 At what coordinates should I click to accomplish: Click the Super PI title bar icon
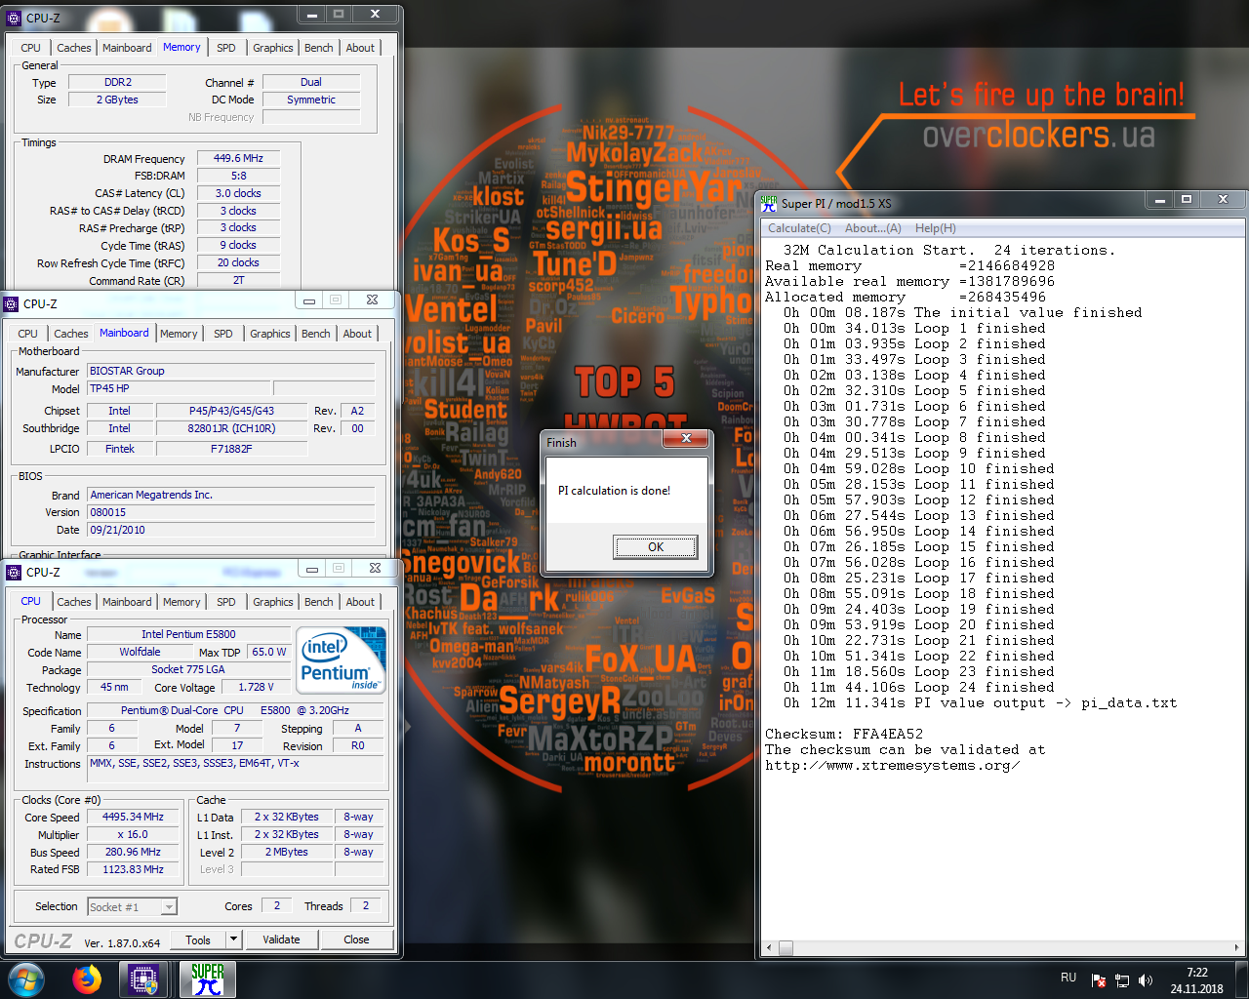tap(768, 203)
